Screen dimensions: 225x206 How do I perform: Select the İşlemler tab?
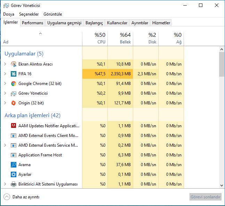pyautogui.click(x=10, y=22)
